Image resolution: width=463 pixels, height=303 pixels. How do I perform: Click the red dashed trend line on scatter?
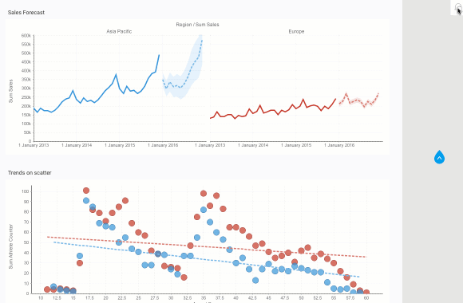click(207, 247)
